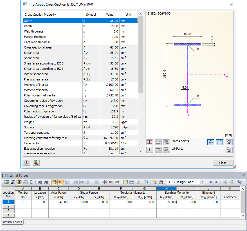Click the insert row toolbar icon

pos(13,182)
